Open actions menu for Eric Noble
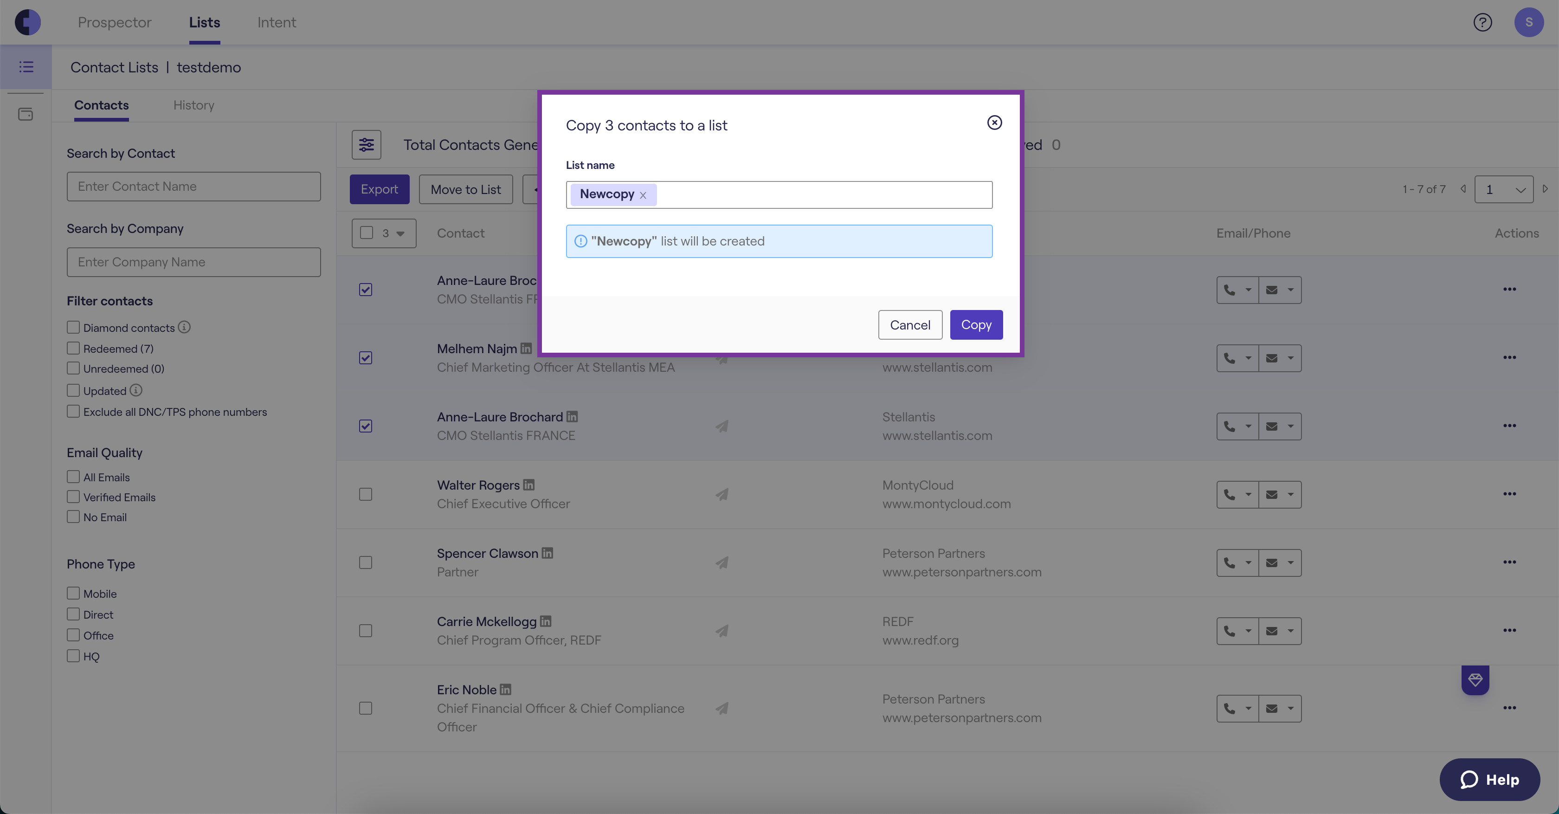Image resolution: width=1559 pixels, height=814 pixels. (1509, 707)
